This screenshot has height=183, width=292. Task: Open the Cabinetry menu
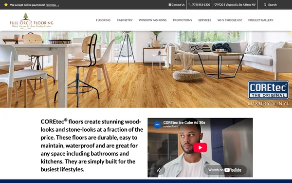coord(125,20)
